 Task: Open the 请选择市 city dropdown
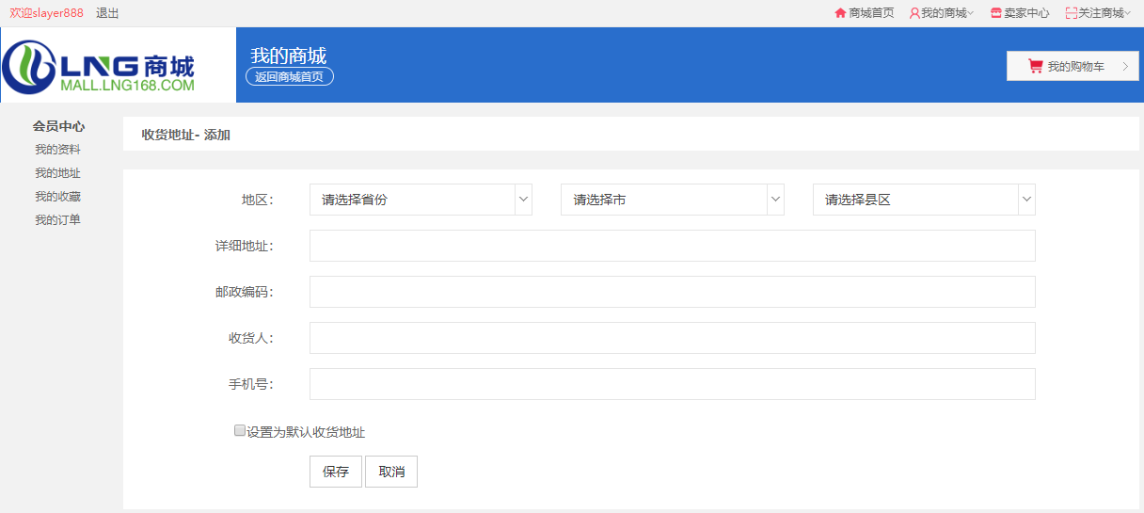click(x=672, y=200)
